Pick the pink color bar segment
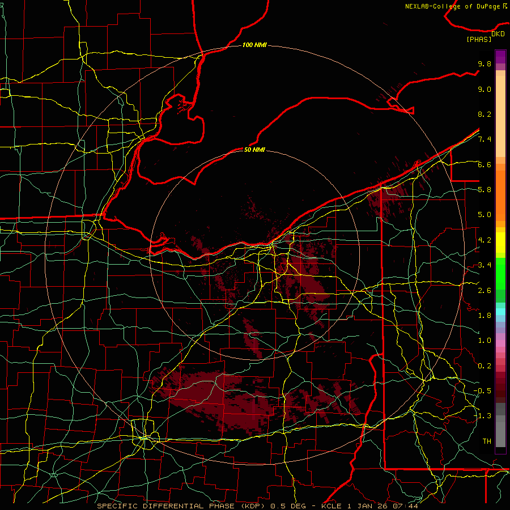 [x=500, y=343]
